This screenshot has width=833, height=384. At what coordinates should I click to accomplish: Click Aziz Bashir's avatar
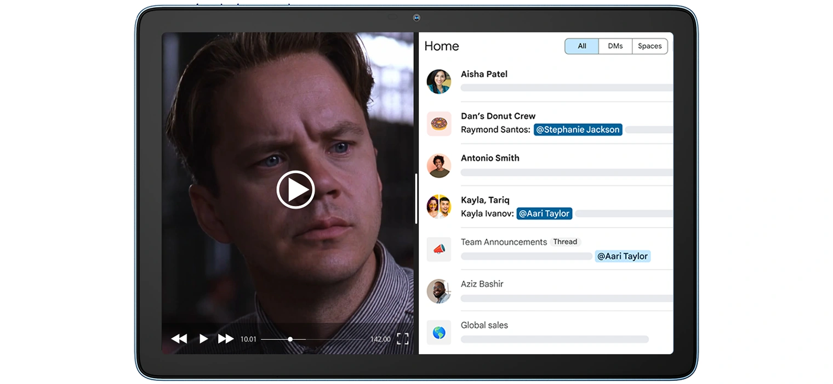[x=439, y=291]
